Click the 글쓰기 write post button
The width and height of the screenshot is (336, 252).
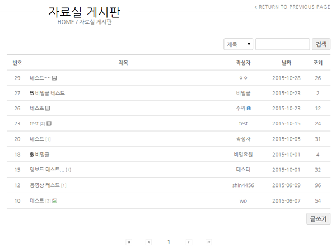[x=318, y=219]
